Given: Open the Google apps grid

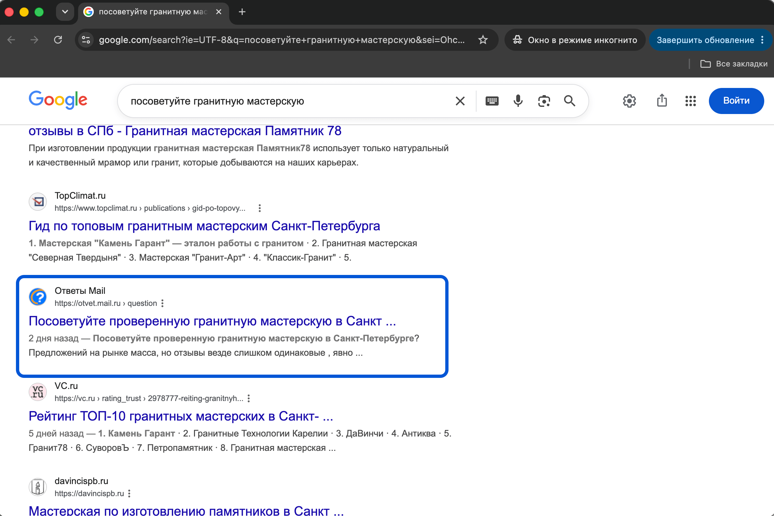Looking at the screenshot, I should point(690,101).
